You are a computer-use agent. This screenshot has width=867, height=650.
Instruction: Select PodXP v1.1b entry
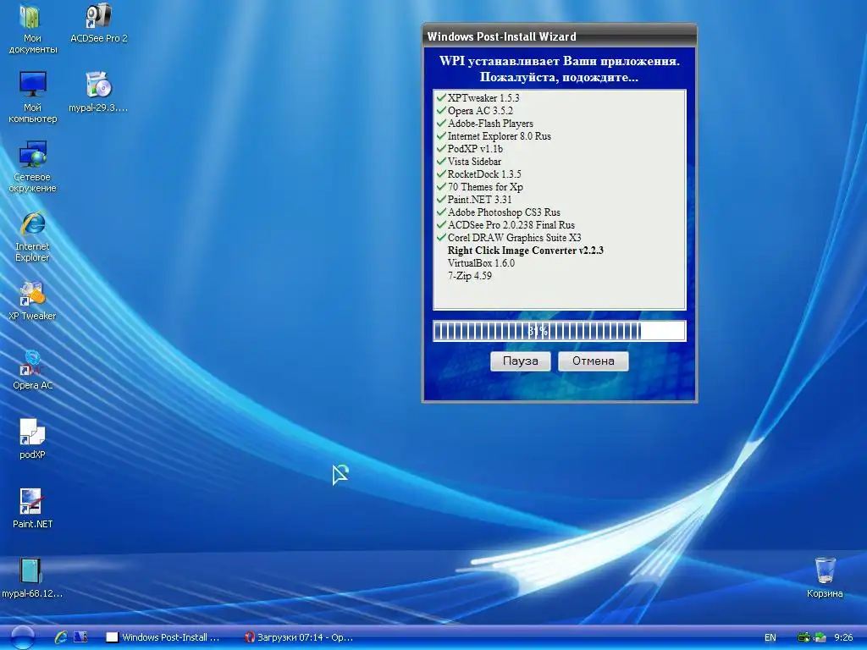click(x=475, y=149)
